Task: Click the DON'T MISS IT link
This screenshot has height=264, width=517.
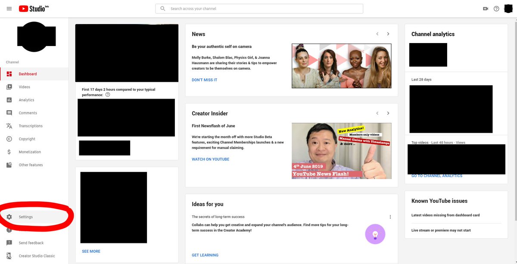Action: [x=205, y=80]
